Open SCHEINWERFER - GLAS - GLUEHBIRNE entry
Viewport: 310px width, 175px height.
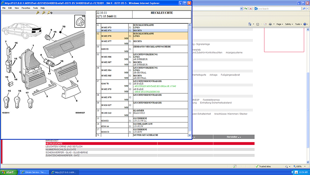click(66, 152)
